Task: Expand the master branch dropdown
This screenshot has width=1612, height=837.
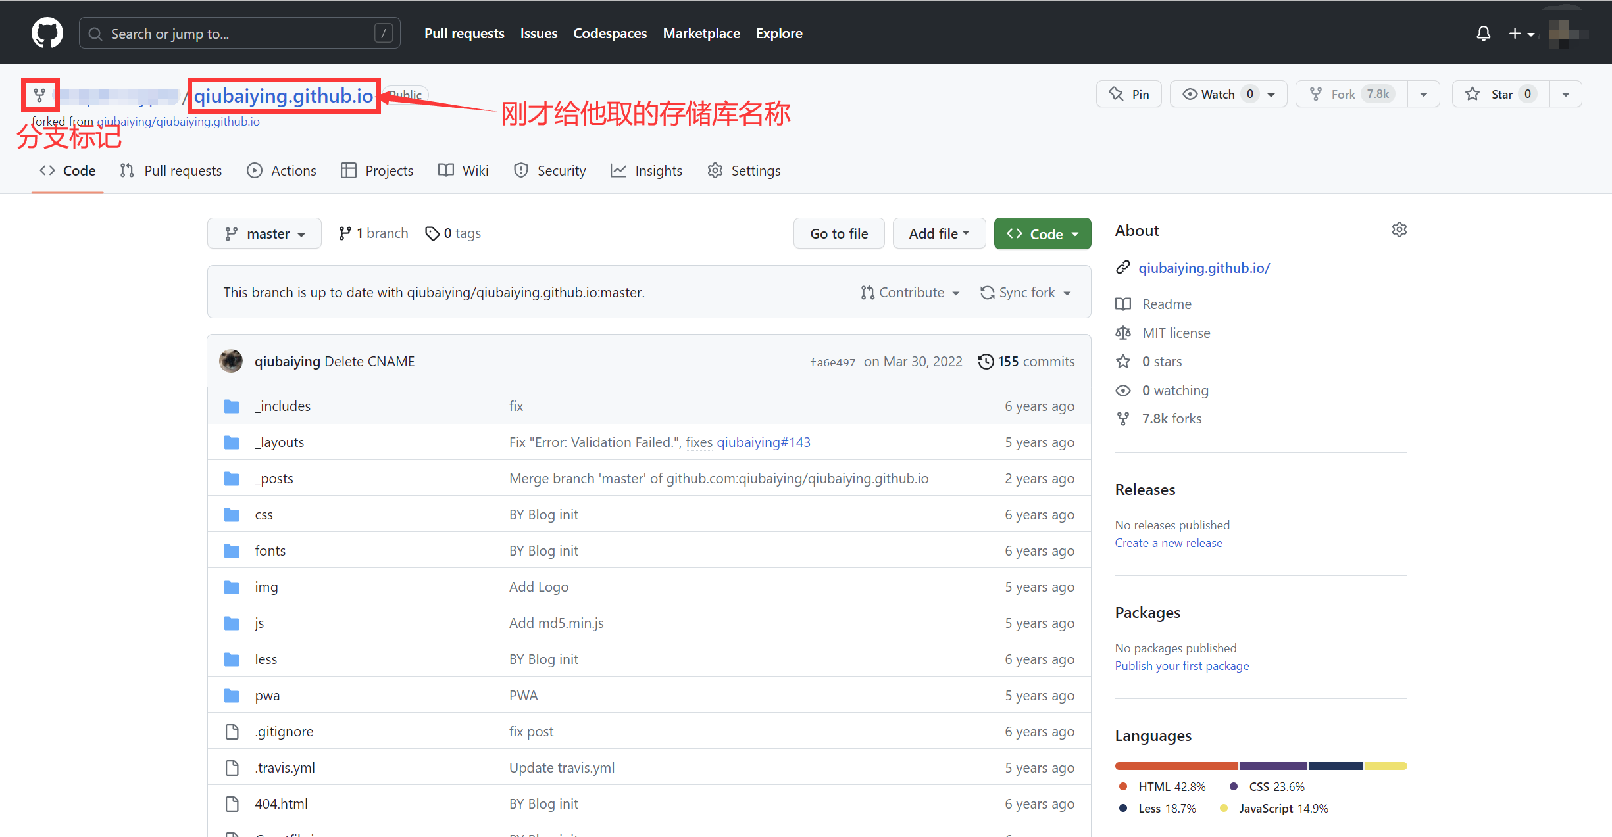Action: tap(264, 233)
